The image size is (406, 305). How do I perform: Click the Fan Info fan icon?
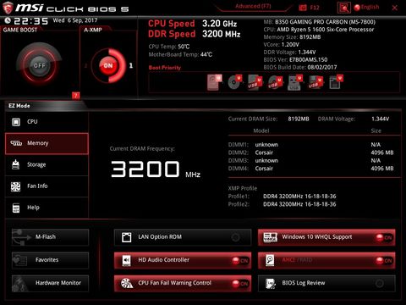(x=15, y=186)
